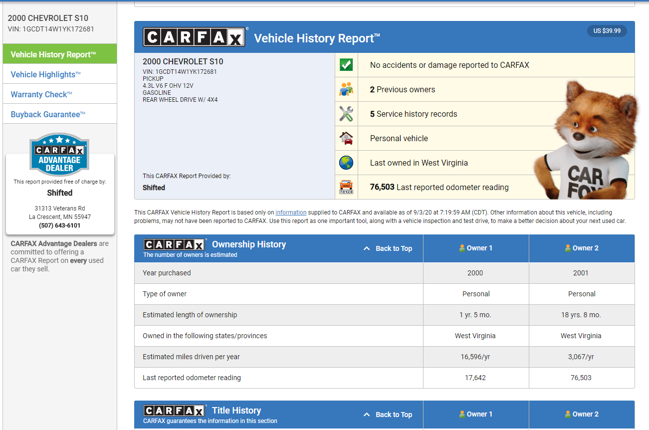Click the 'Type of owner' row label
Viewport: 649px width, 430px height.
(165, 294)
